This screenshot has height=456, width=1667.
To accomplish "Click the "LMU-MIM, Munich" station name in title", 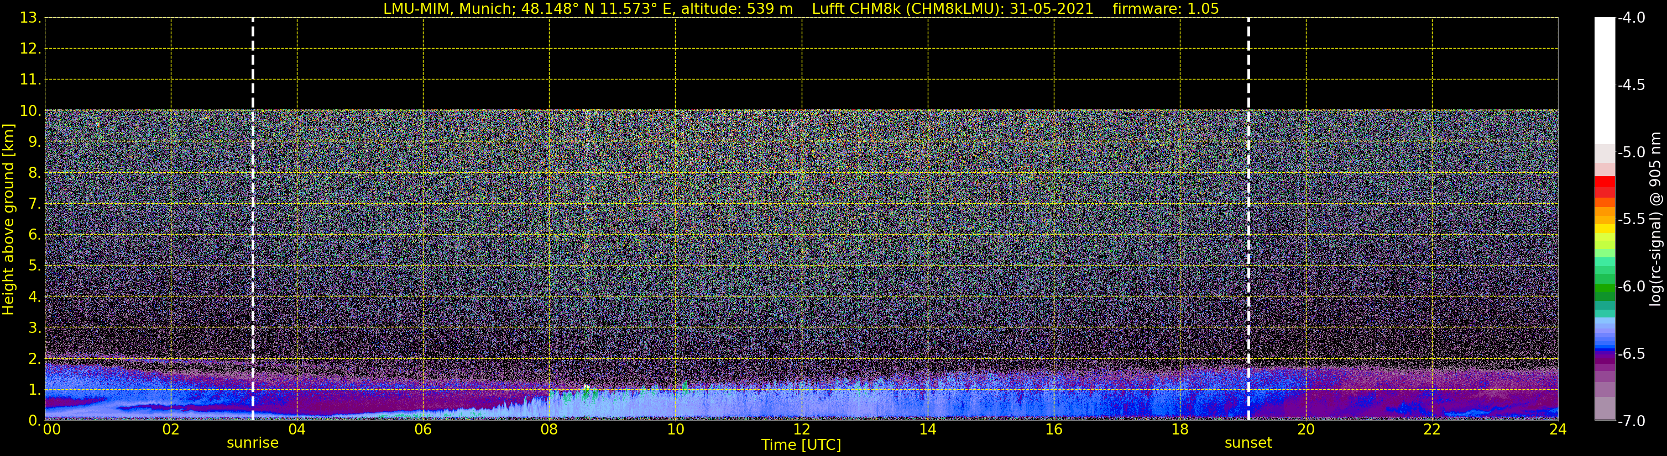I will (447, 9).
